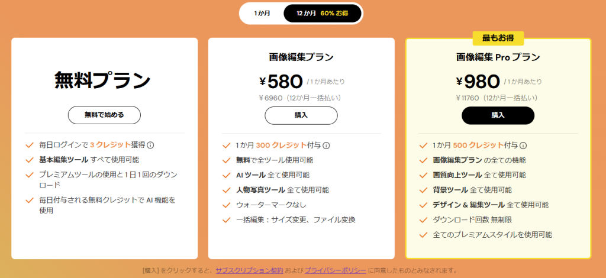Click checkmark beside ダウンロード回数 無制限
Screen dimensions: 606x278
coord(422,220)
